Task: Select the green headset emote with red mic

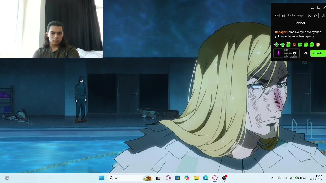Action: coord(282,45)
